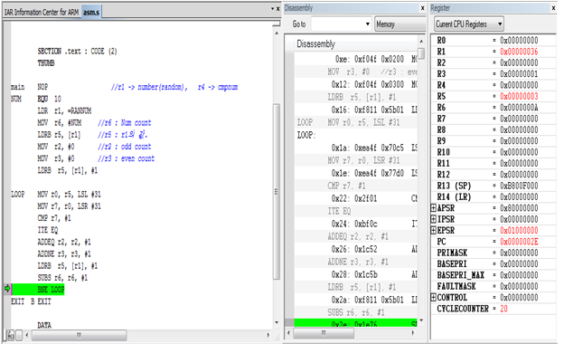Click Disassembly horizontal scrollbar left arrow

pyautogui.click(x=289, y=333)
